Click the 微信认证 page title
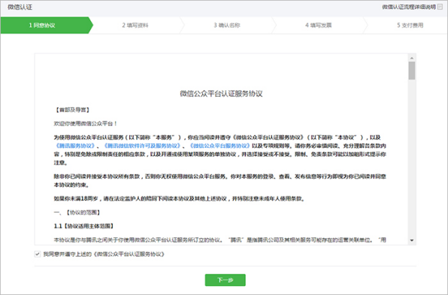 pos(20,8)
